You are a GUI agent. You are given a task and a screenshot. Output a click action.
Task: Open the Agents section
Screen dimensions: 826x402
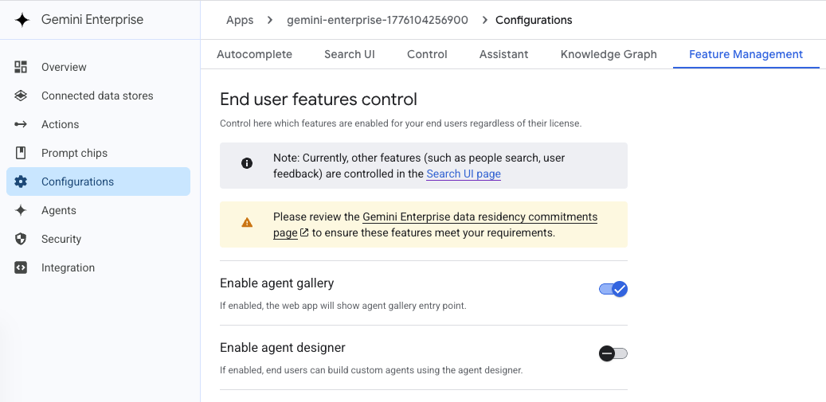(99, 210)
